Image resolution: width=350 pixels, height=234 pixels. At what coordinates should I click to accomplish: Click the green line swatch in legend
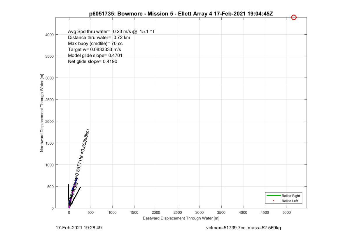273,196
